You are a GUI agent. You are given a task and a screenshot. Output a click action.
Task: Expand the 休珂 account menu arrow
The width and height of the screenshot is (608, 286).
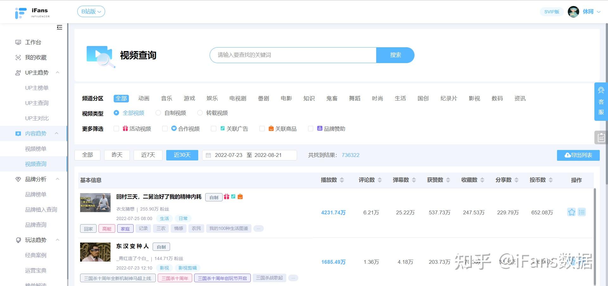(598, 12)
